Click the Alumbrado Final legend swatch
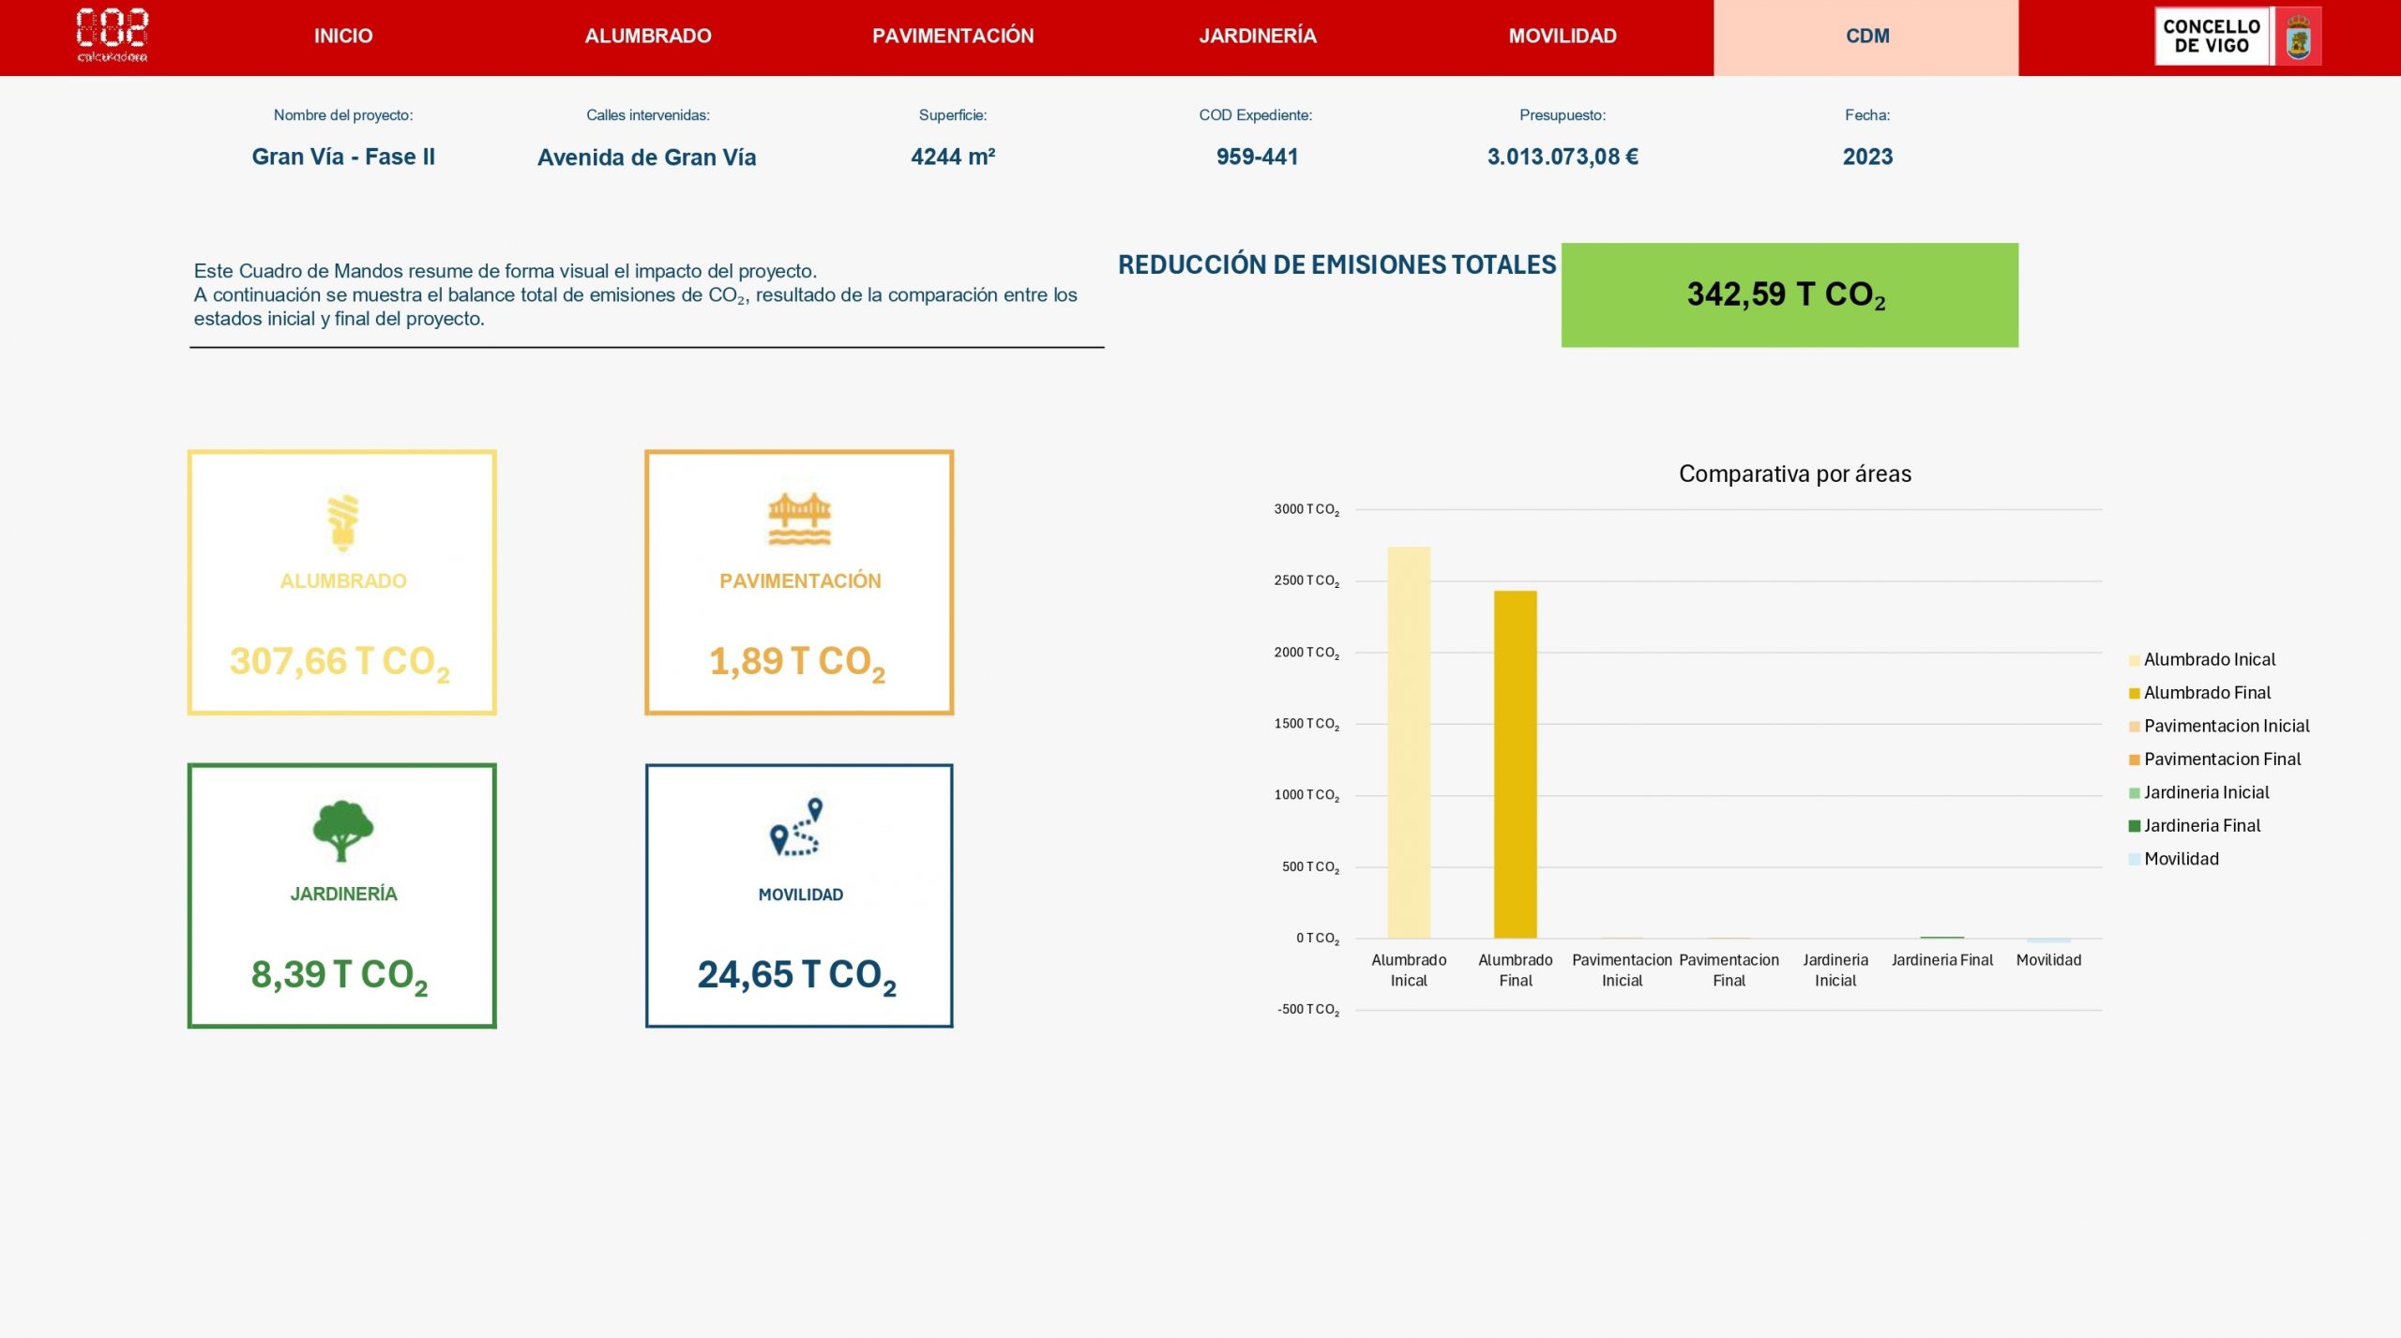The width and height of the screenshot is (2401, 1338). pos(2134,694)
